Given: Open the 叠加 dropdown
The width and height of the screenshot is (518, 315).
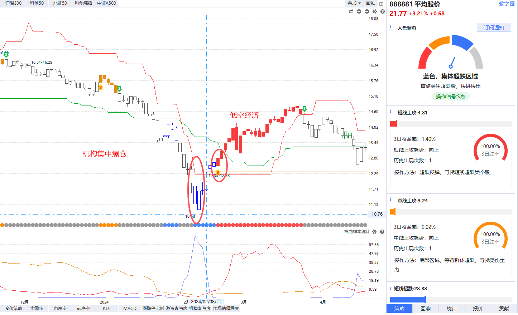Looking at the screenshot, I should pyautogui.click(x=354, y=3).
